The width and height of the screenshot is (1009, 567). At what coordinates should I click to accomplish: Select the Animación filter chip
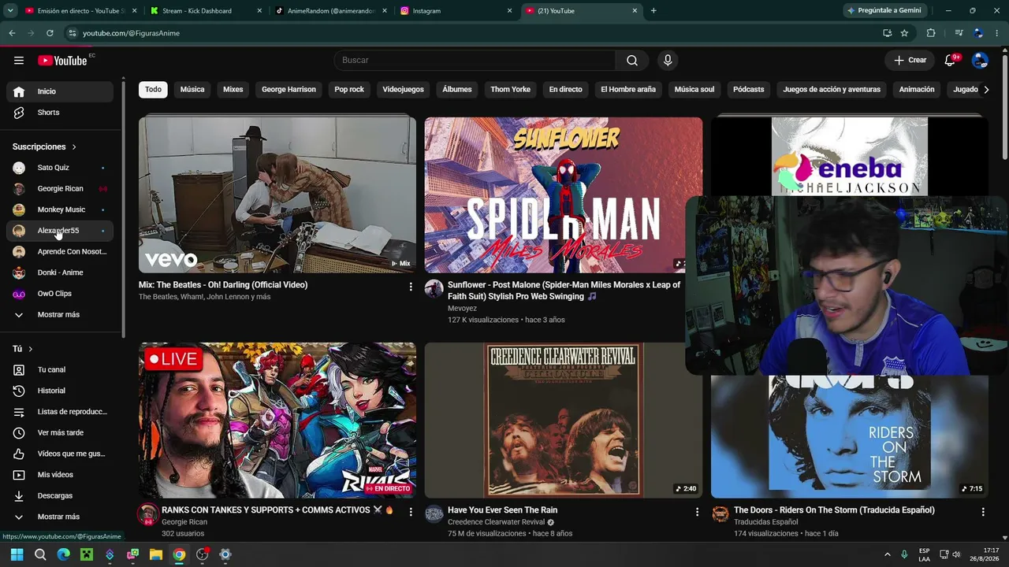click(x=917, y=90)
